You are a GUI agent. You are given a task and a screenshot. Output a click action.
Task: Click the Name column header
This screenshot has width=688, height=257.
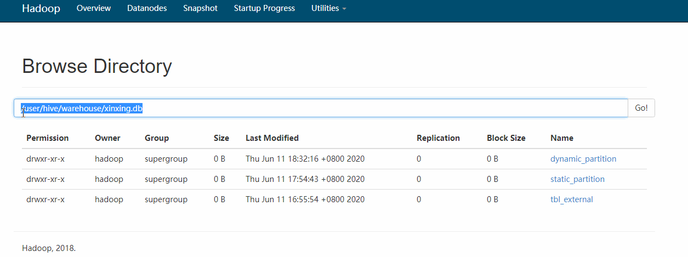click(x=562, y=138)
